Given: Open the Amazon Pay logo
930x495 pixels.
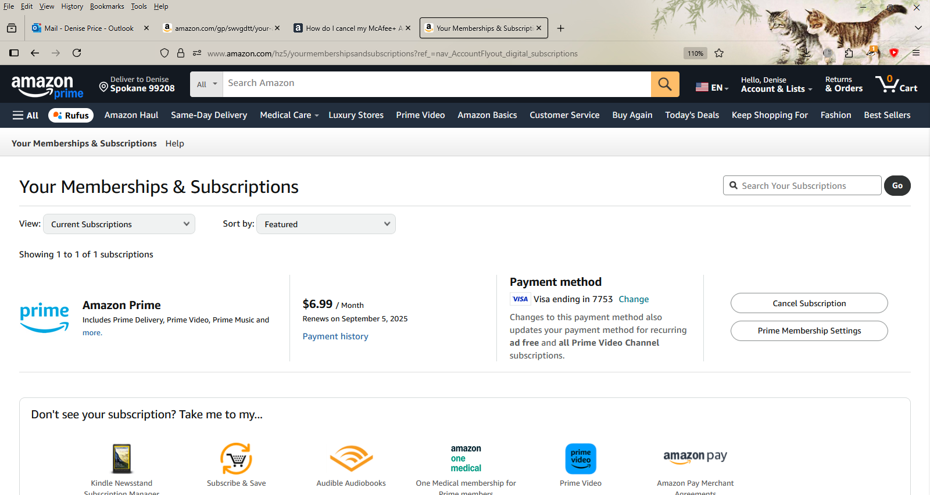Looking at the screenshot, I should pyautogui.click(x=695, y=457).
